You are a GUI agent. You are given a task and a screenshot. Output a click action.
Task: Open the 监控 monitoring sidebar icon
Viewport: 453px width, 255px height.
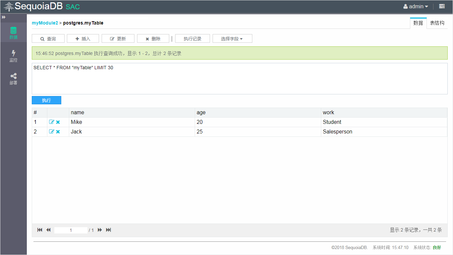(x=13, y=56)
